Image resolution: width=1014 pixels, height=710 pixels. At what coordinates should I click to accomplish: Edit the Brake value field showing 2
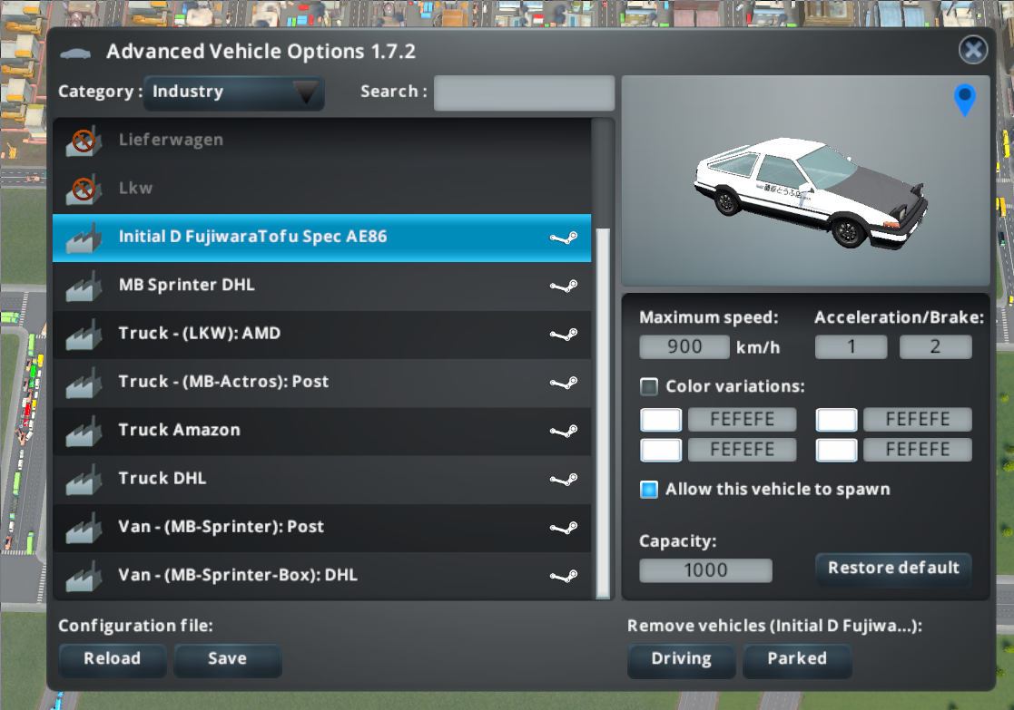click(935, 347)
